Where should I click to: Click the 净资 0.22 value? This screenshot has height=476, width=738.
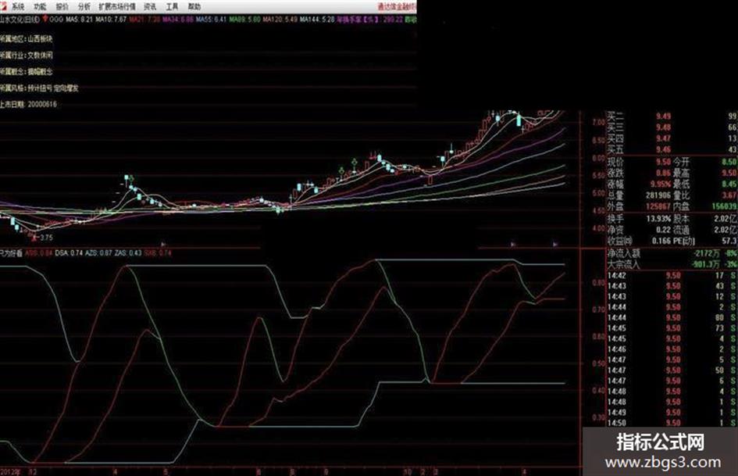tap(663, 230)
